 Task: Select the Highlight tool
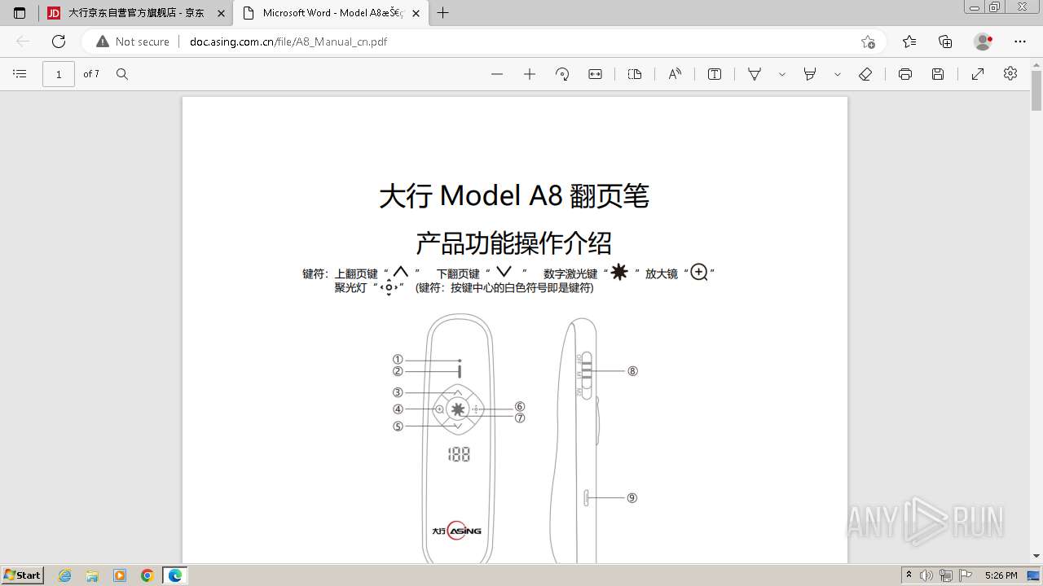click(x=810, y=74)
